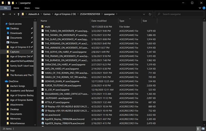Click the Search savegame field

179,14
